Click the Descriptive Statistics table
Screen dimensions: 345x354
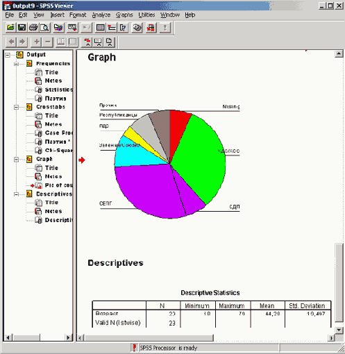[212, 314]
